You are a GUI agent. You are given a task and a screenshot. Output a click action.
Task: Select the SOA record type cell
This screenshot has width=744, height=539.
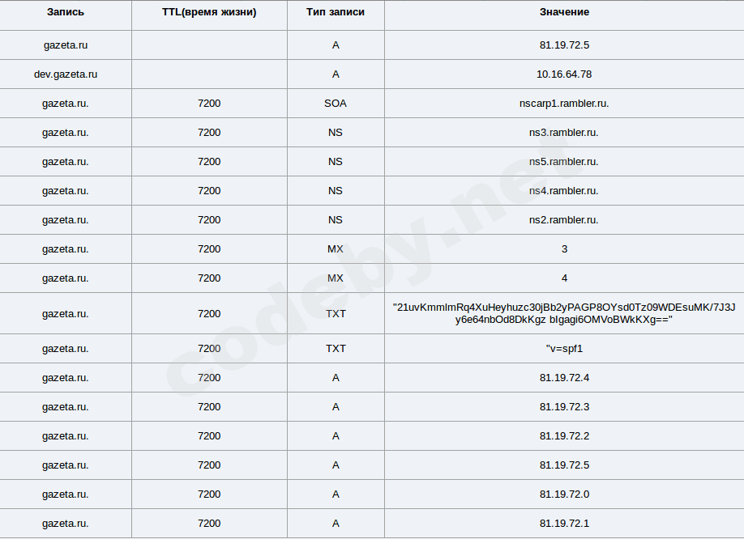pyautogui.click(x=336, y=104)
